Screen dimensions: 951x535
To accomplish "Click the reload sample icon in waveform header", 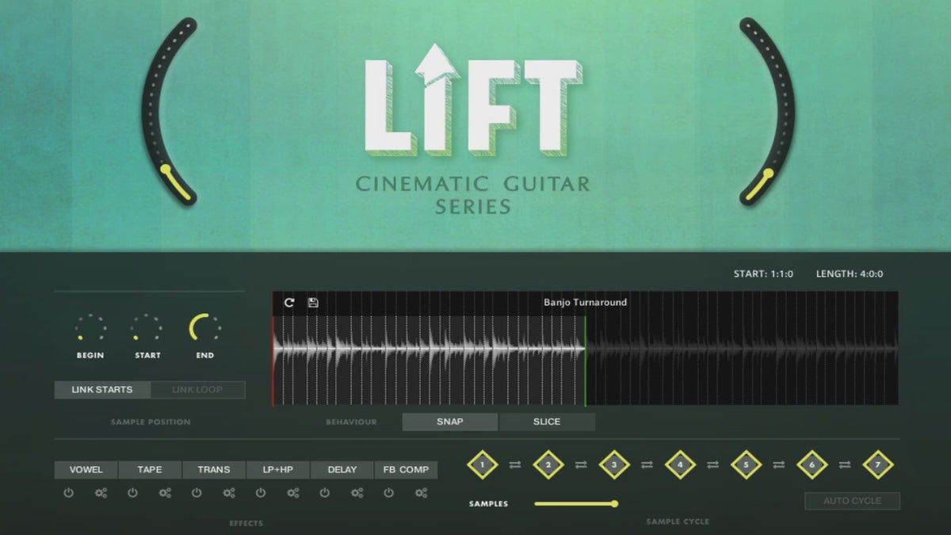I will pyautogui.click(x=289, y=303).
